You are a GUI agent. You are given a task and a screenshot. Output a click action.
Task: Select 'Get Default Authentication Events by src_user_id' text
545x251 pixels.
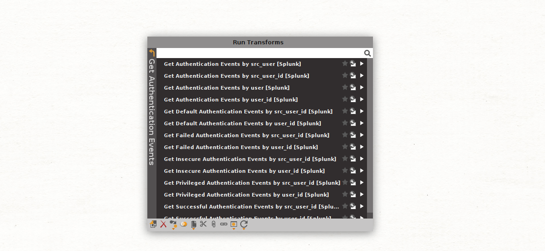tap(235, 112)
